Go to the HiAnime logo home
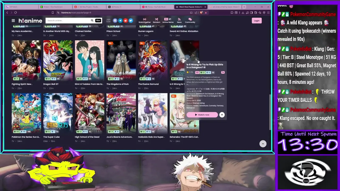The height and width of the screenshot is (191, 340). click(30, 21)
